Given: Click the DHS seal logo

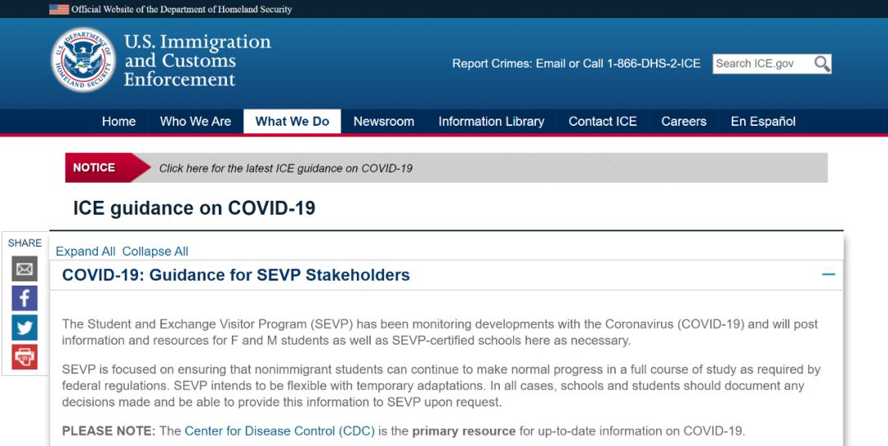Looking at the screenshot, I should [83, 60].
